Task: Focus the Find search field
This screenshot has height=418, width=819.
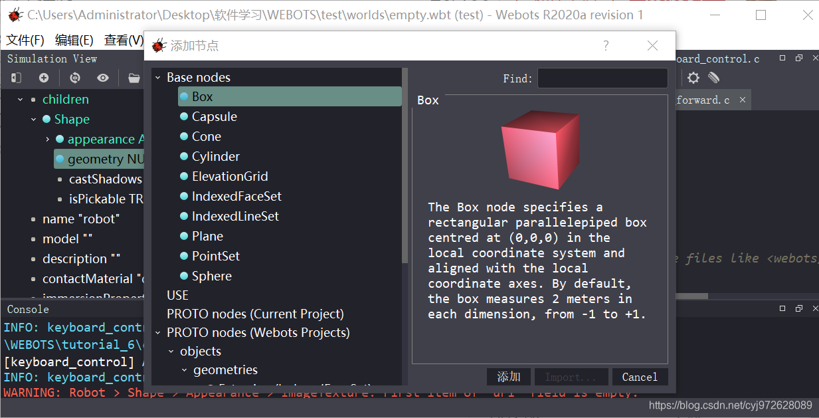Action: 602,78
